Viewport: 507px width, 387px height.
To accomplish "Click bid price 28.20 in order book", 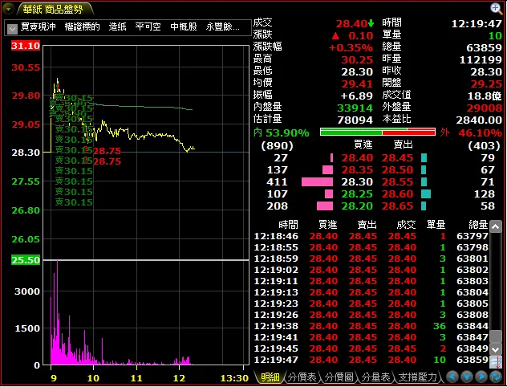I will tap(357, 206).
